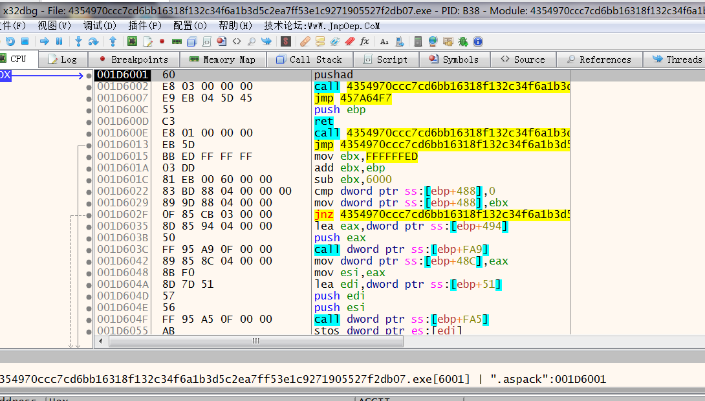
Task: Toggle breakpoint dot at address 001D602F
Action: click(89, 215)
